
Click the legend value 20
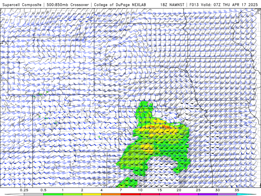click(x=179, y=190)
